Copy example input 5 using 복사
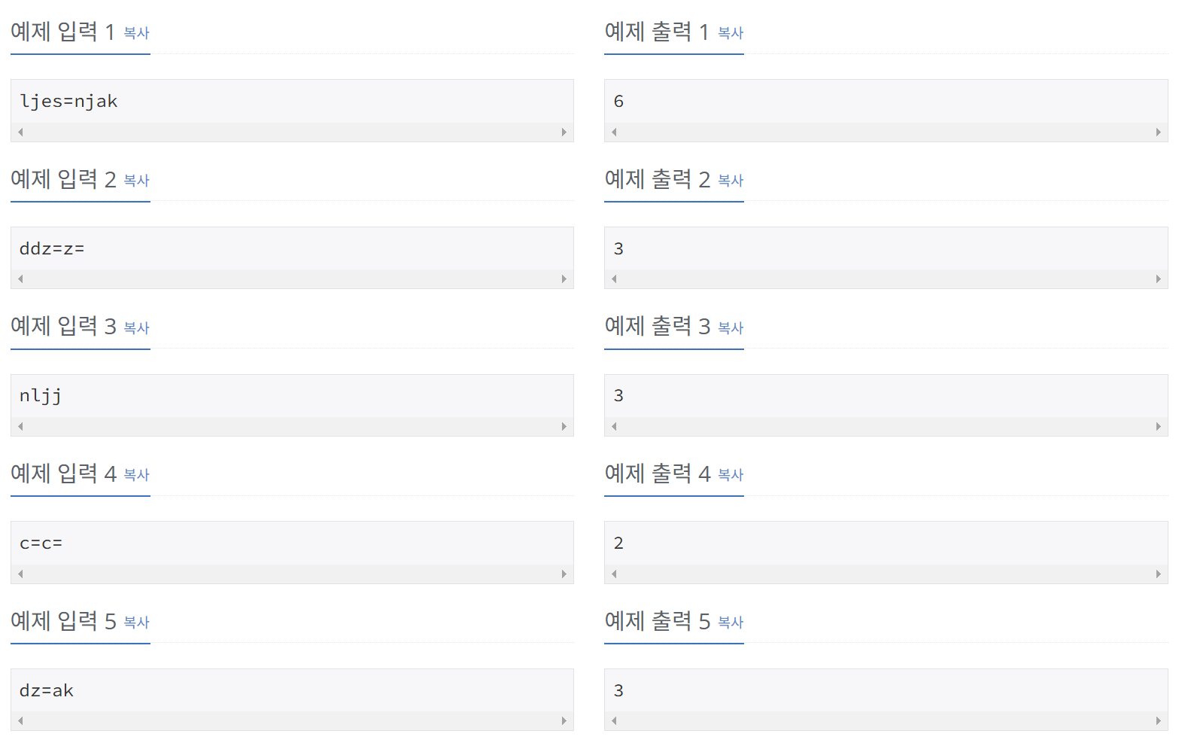This screenshot has width=1185, height=746. (x=136, y=623)
